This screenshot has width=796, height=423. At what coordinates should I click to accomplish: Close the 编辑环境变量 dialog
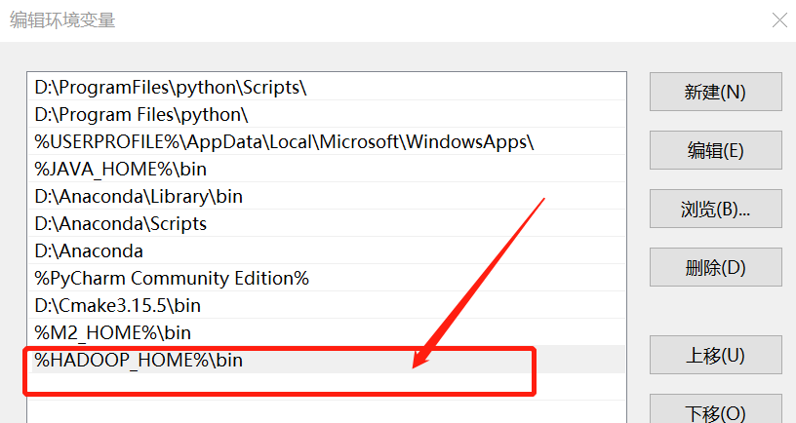779,19
